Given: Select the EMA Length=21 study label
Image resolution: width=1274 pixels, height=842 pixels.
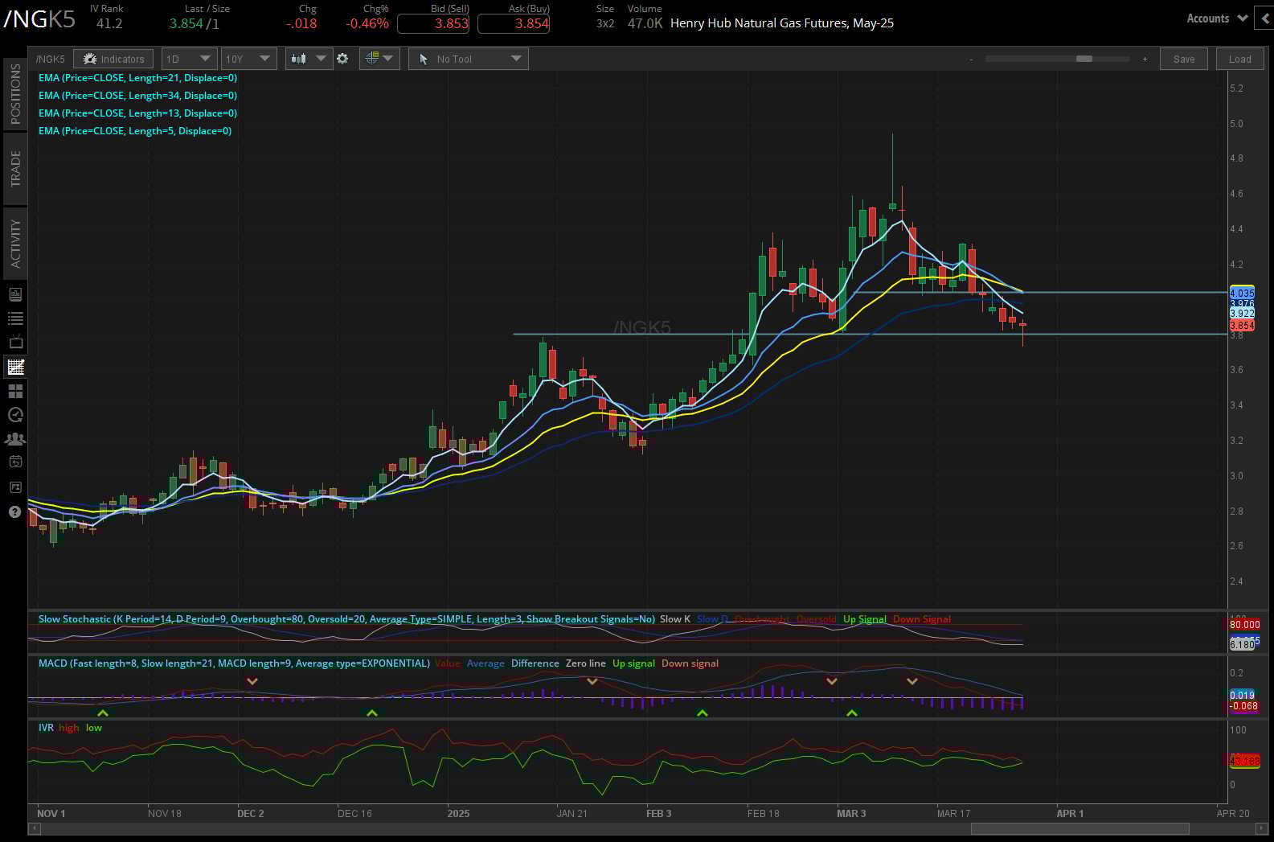Looking at the screenshot, I should point(137,78).
